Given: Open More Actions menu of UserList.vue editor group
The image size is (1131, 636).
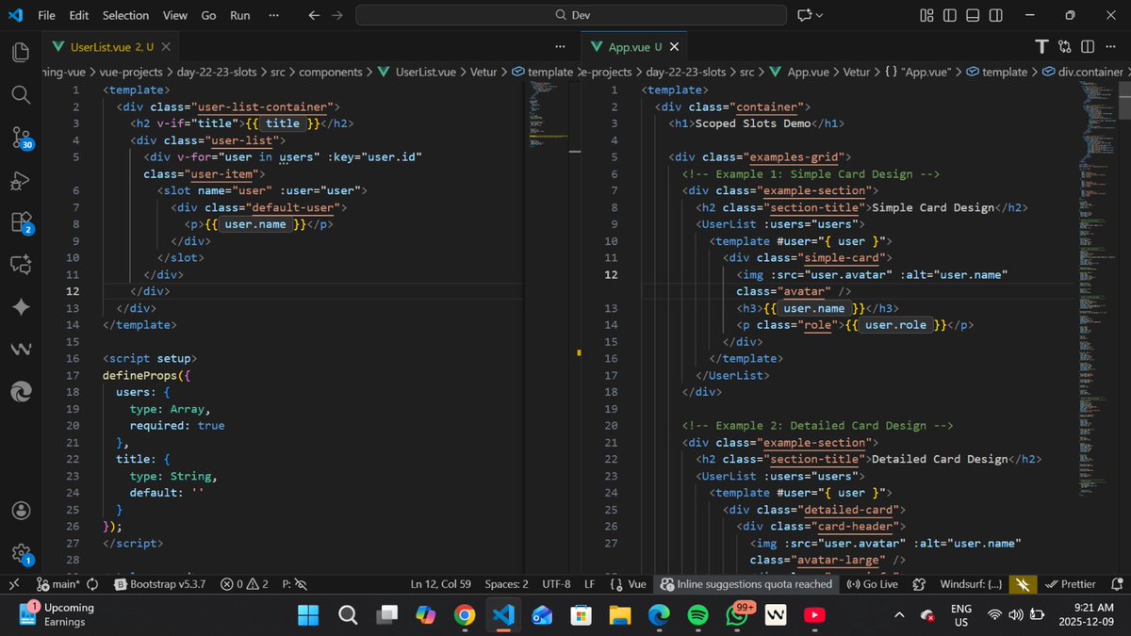Looking at the screenshot, I should click(x=561, y=47).
